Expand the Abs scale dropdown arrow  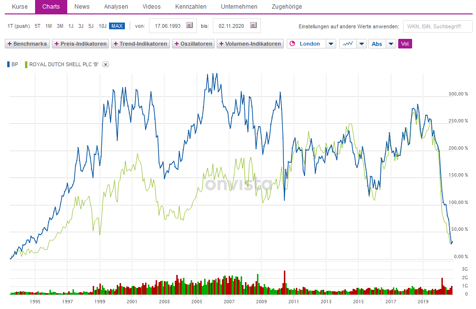(x=391, y=44)
